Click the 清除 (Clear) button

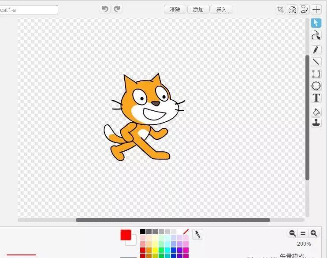point(175,10)
